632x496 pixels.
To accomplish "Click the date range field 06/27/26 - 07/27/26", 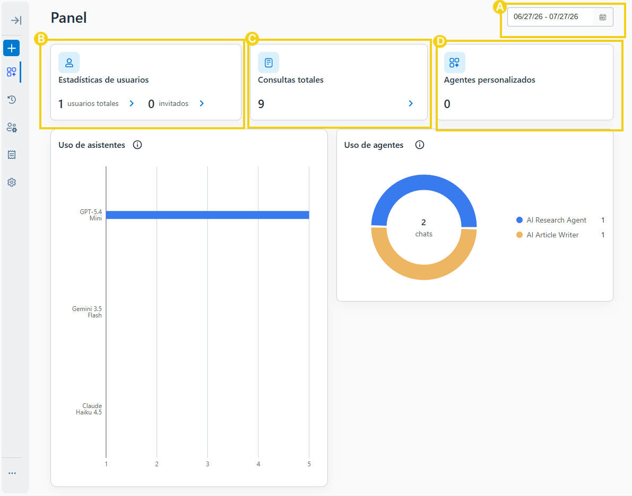I will pyautogui.click(x=560, y=17).
